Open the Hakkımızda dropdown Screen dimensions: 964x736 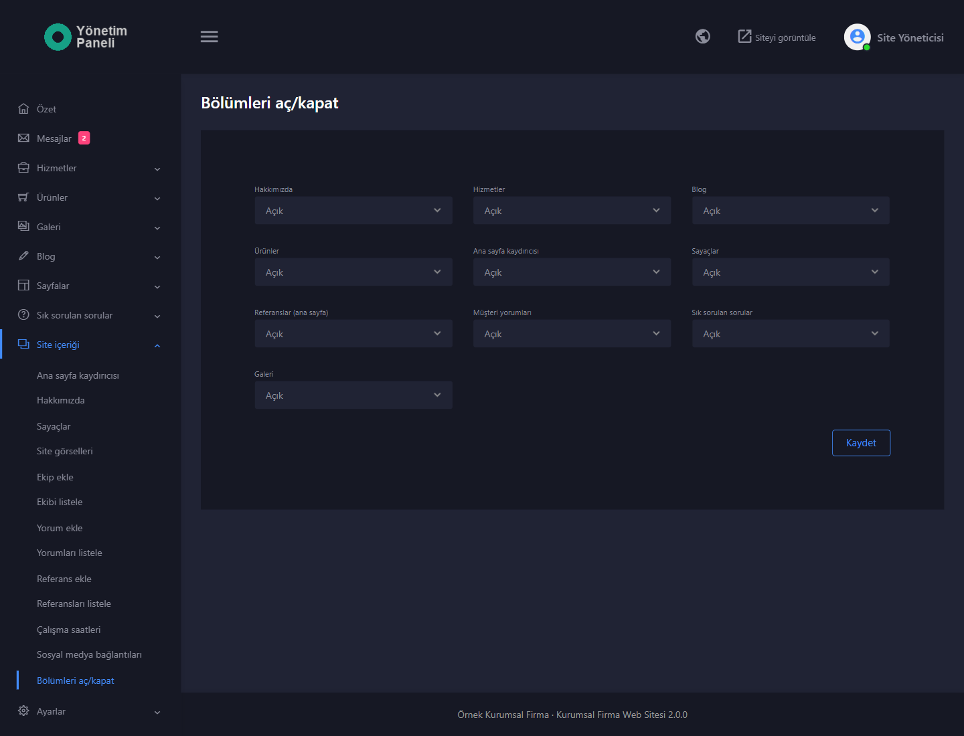click(x=353, y=211)
